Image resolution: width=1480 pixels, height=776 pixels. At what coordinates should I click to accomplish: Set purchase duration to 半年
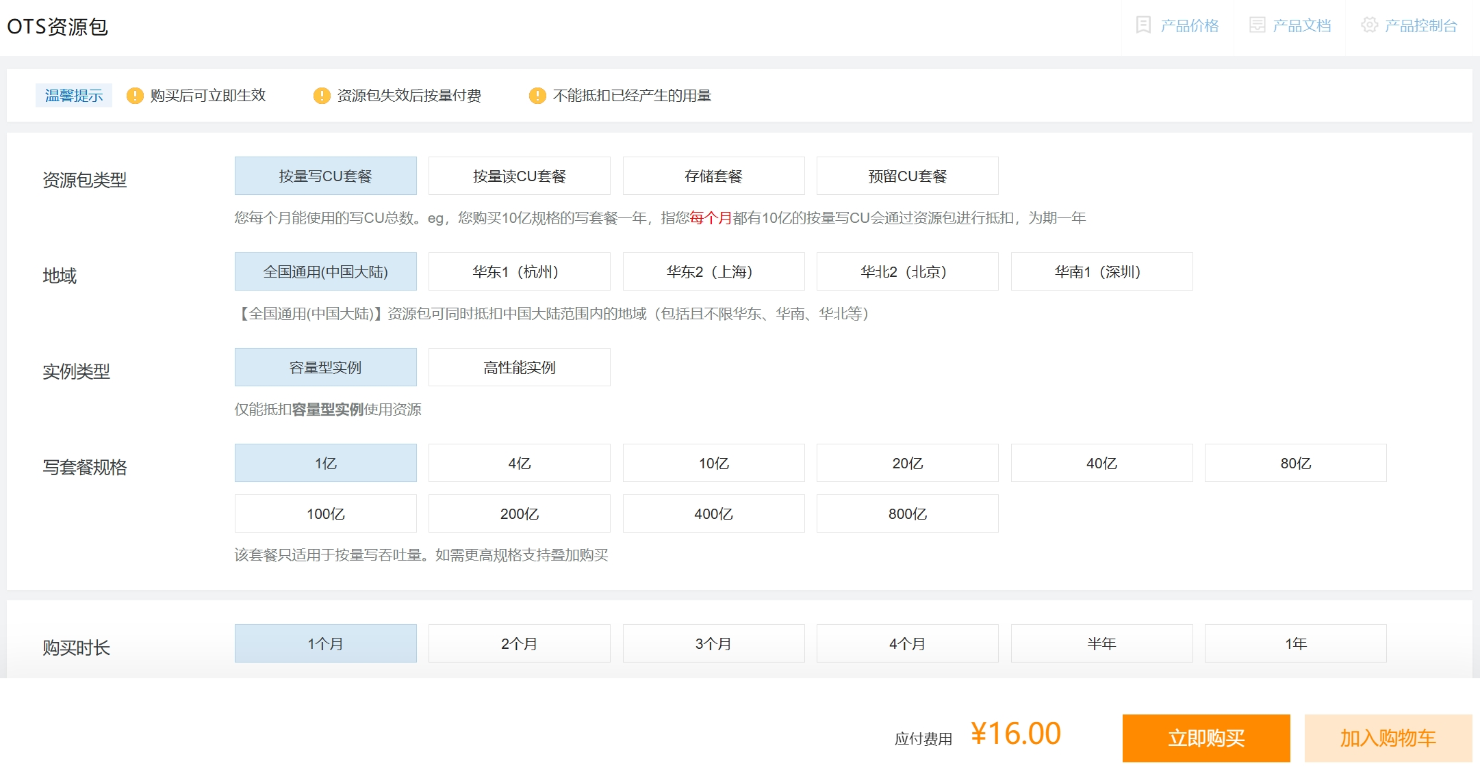pyautogui.click(x=1102, y=643)
